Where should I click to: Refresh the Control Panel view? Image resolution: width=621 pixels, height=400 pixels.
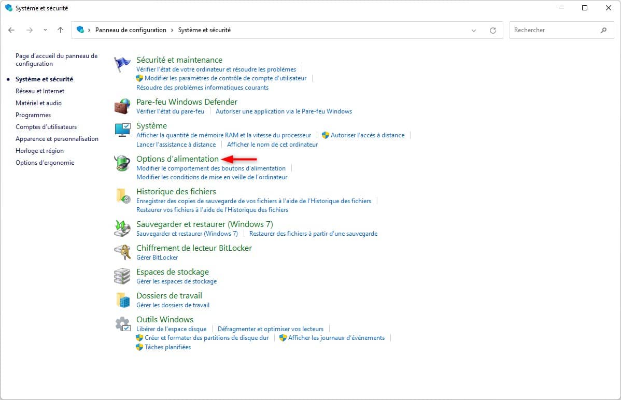[492, 30]
